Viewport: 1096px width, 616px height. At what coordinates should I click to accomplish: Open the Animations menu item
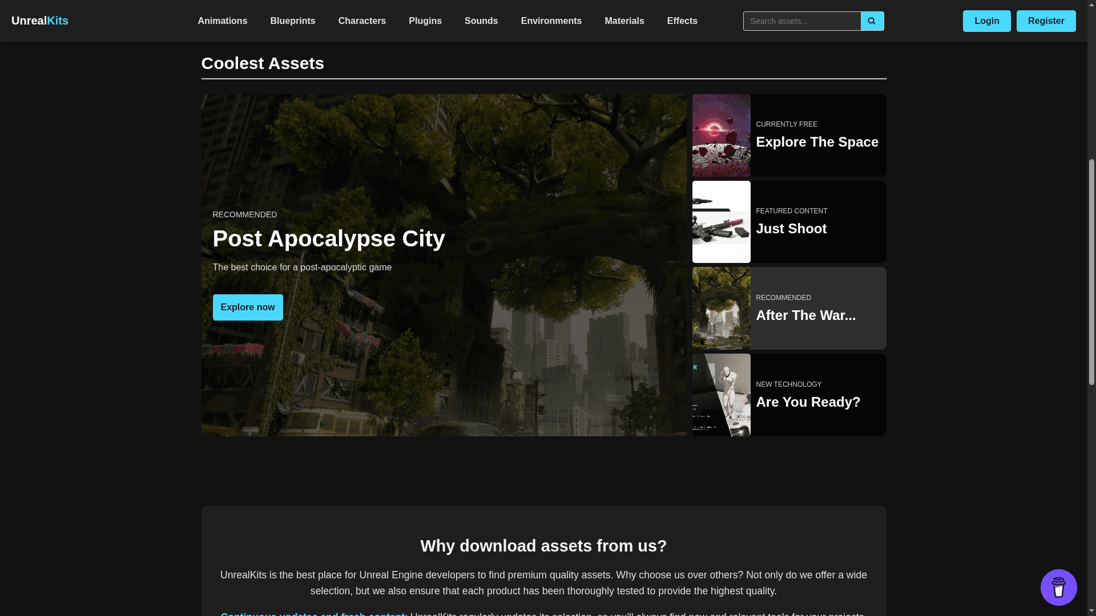222,21
